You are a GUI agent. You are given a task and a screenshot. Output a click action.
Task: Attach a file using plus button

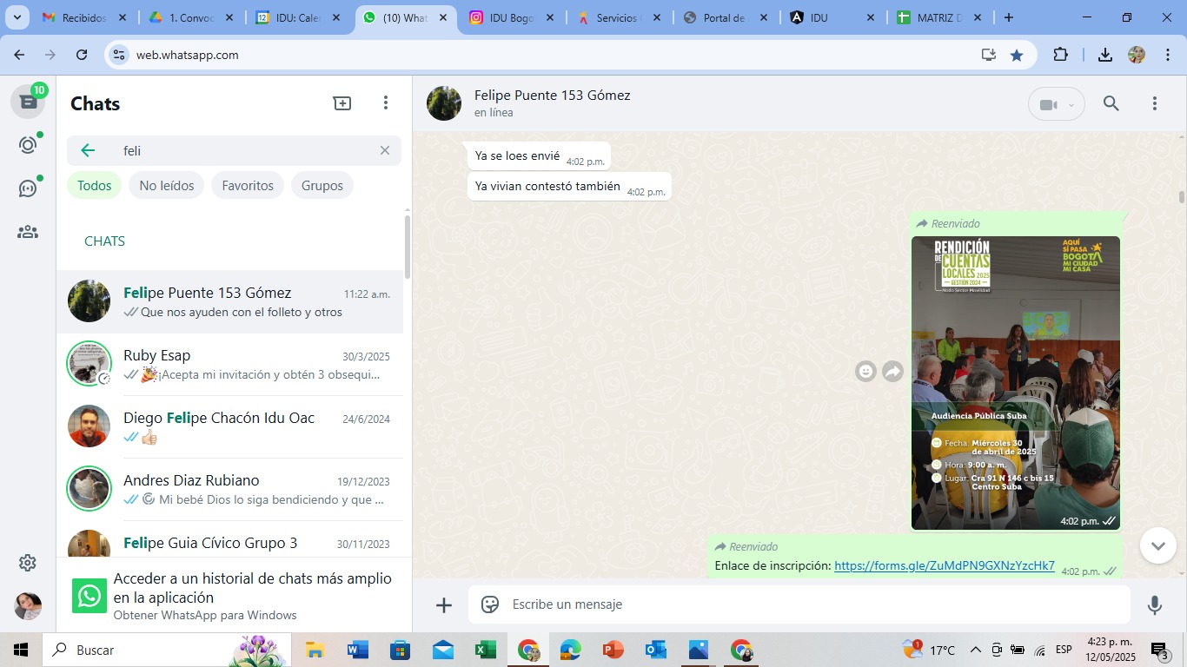[x=444, y=604]
